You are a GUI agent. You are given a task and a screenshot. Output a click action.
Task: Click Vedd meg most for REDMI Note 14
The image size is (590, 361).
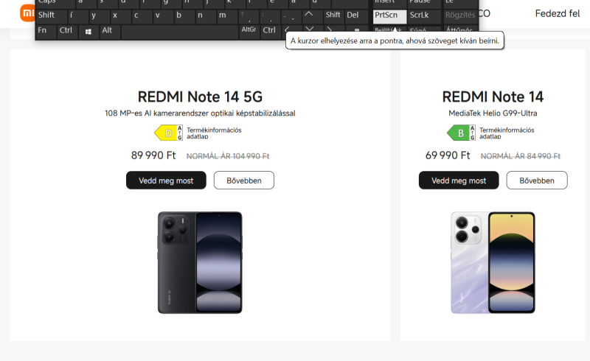pos(459,180)
